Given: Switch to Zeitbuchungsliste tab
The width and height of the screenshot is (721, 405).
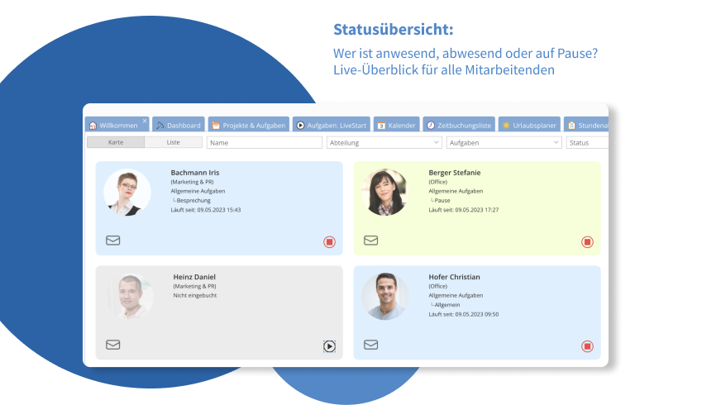Looking at the screenshot, I should click(459, 125).
